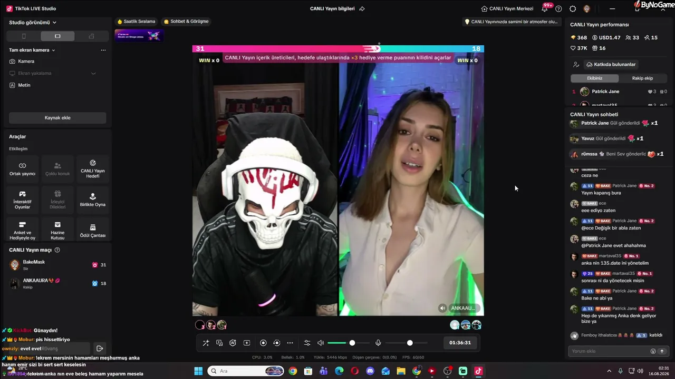This screenshot has width=675, height=379.
Task: Open the Saatlik Sıralama tab
Action: (x=137, y=22)
